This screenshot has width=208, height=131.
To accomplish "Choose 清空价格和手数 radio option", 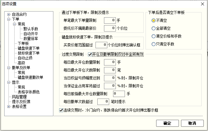I will tap(153, 36).
